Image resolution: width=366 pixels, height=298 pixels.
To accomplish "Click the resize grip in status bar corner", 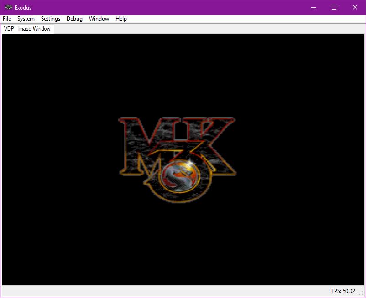I will [361, 293].
